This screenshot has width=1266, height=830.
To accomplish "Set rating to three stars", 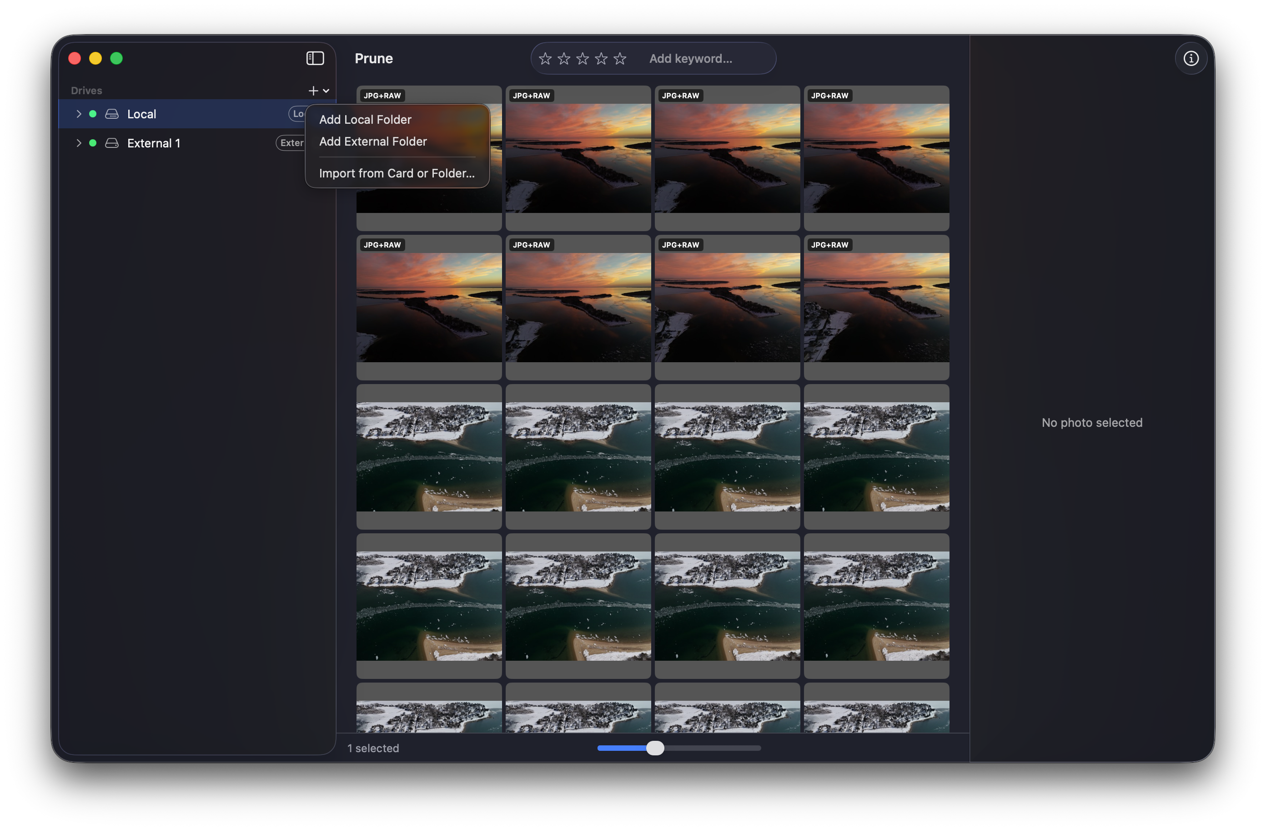I will pos(583,59).
